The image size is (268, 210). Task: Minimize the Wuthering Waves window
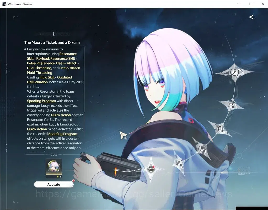[239, 4]
